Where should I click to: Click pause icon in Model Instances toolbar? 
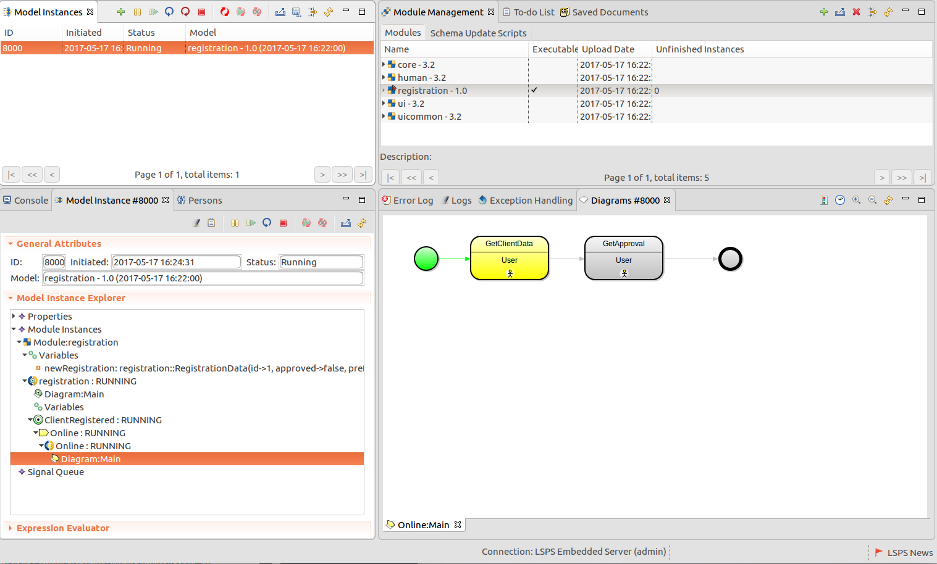(137, 12)
